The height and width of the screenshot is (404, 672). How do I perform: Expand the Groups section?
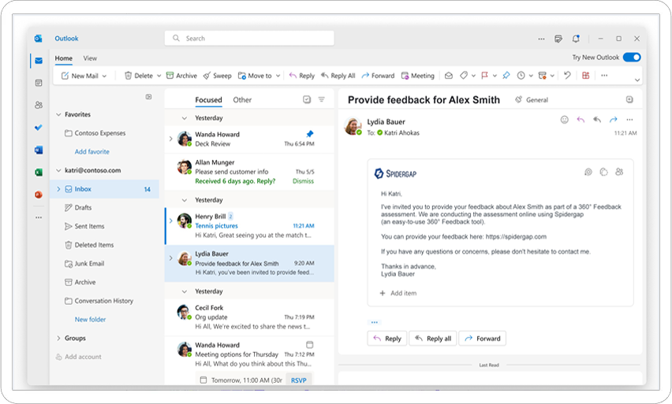click(58, 338)
